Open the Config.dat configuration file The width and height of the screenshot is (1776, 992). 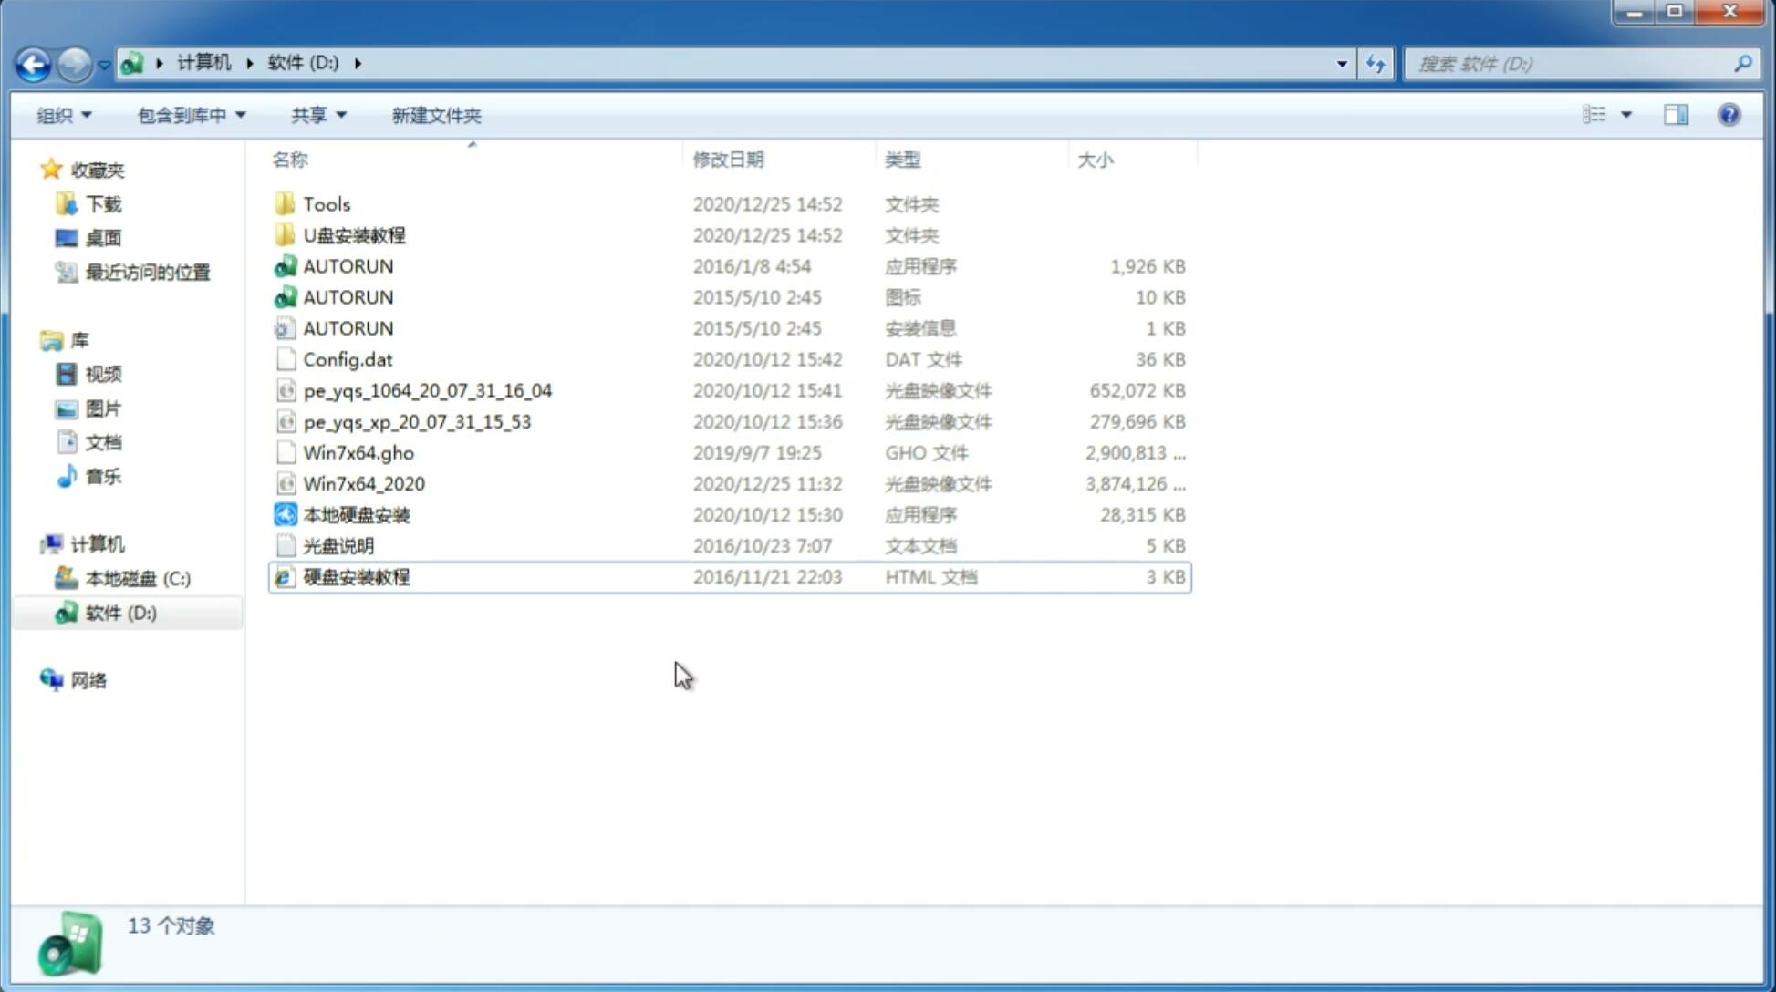pos(348,359)
